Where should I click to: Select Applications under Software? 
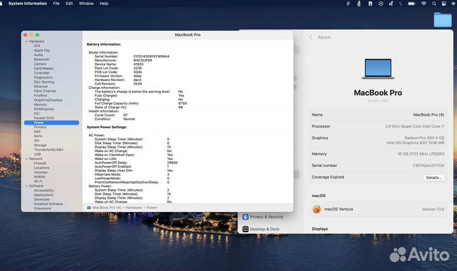click(44, 195)
